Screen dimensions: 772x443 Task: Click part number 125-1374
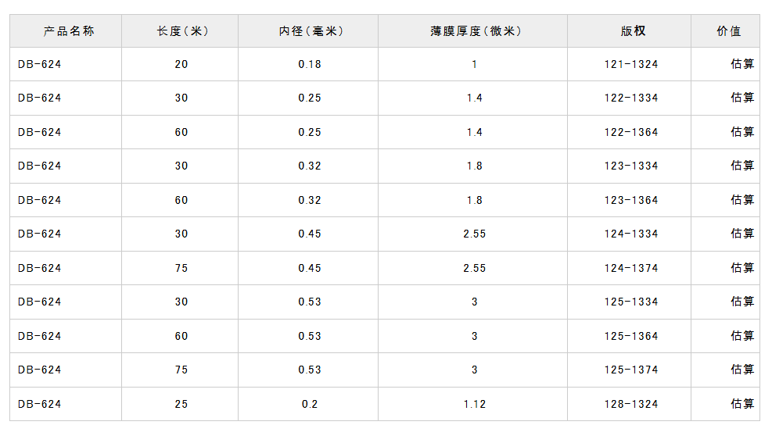pos(631,370)
